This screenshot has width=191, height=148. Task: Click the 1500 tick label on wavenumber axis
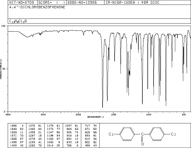[x=114, y=115]
